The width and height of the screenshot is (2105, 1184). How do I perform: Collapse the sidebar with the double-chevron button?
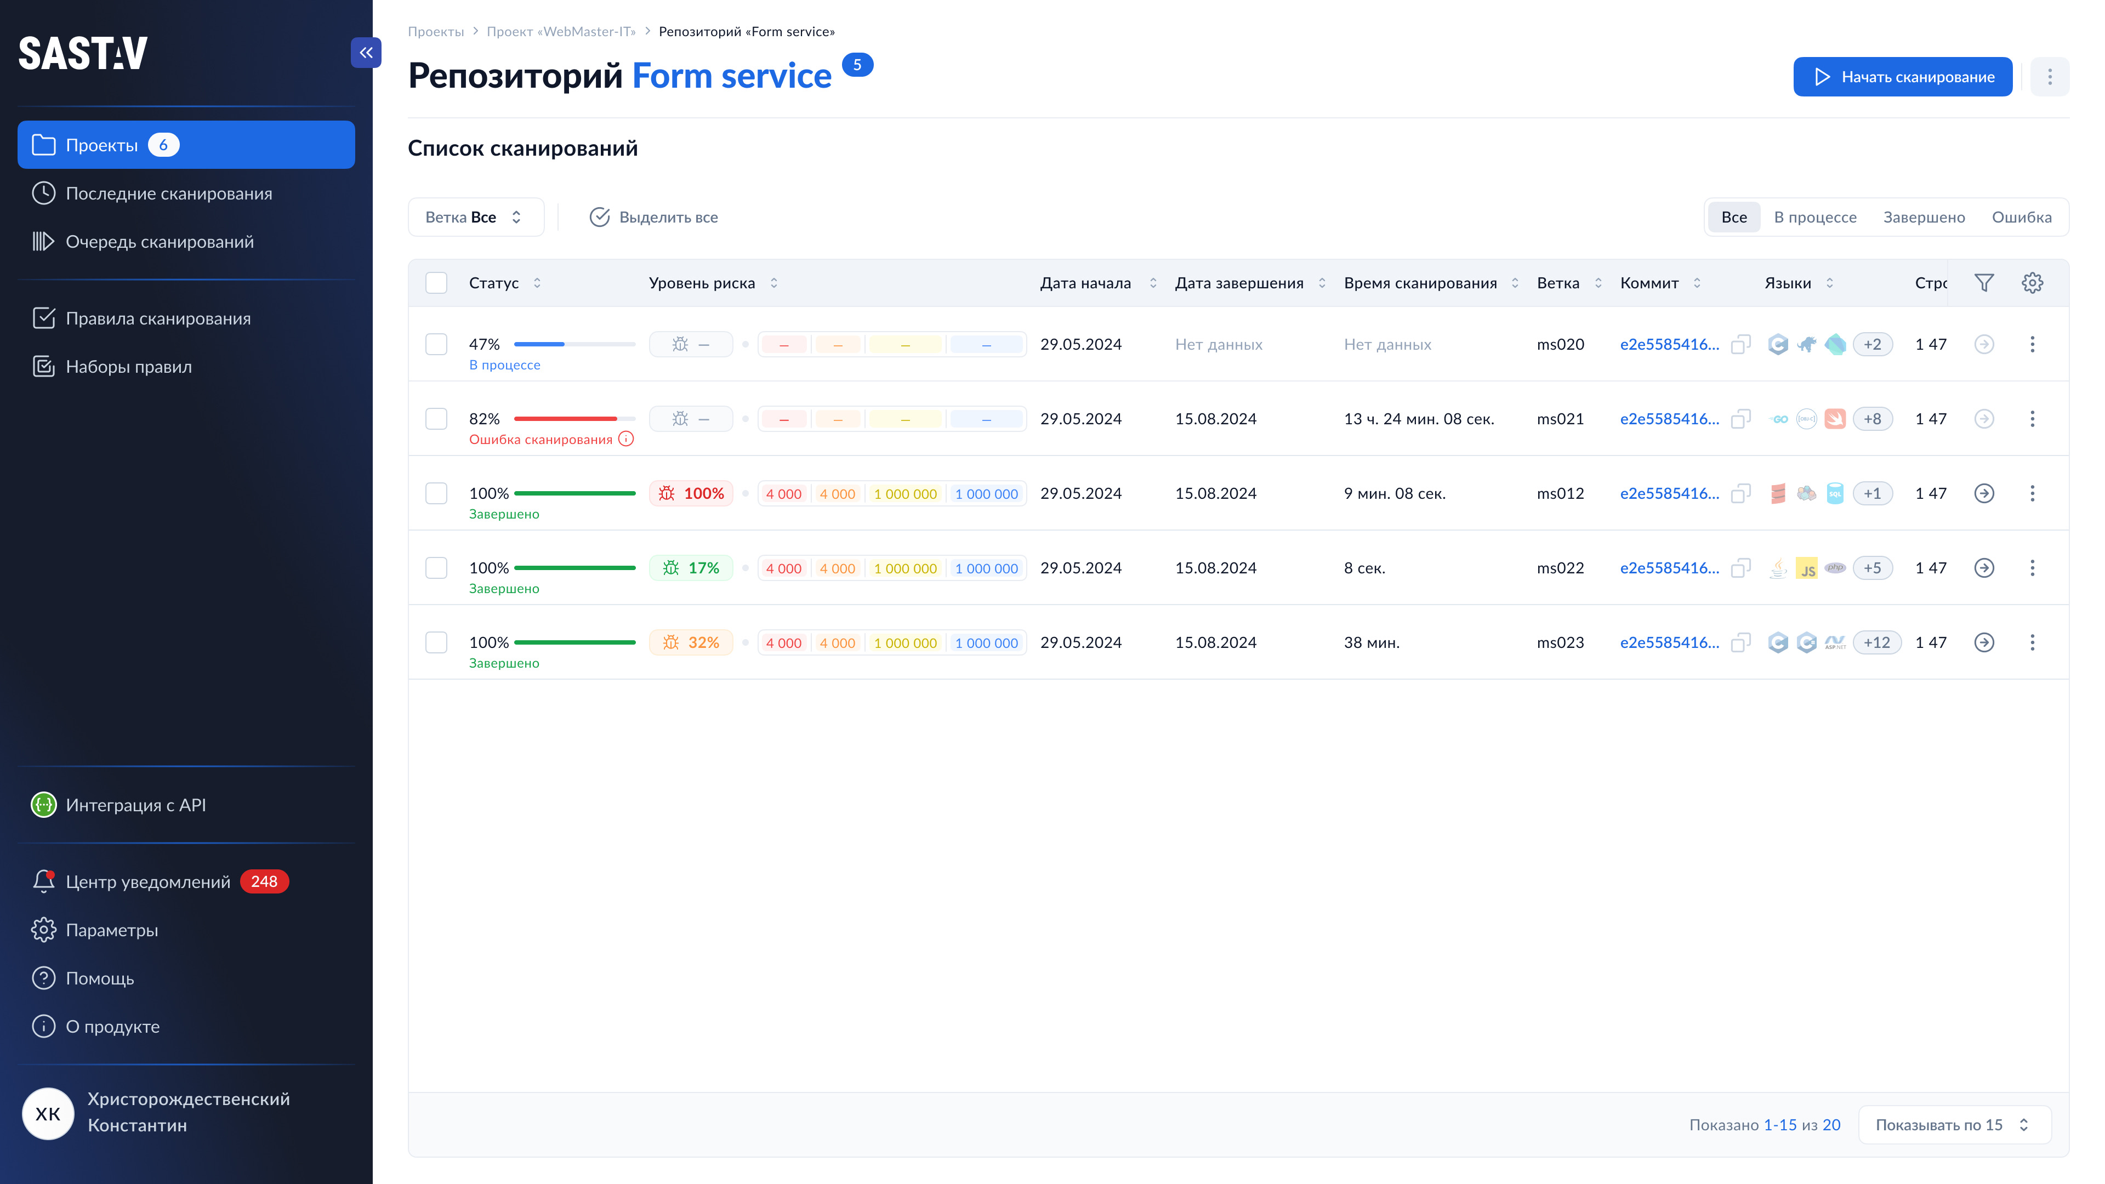365,53
